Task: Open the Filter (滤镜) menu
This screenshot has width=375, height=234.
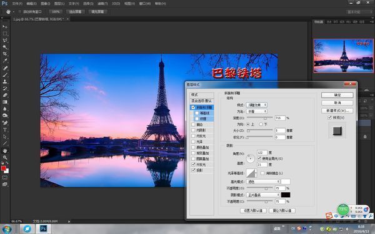Action: click(102, 4)
